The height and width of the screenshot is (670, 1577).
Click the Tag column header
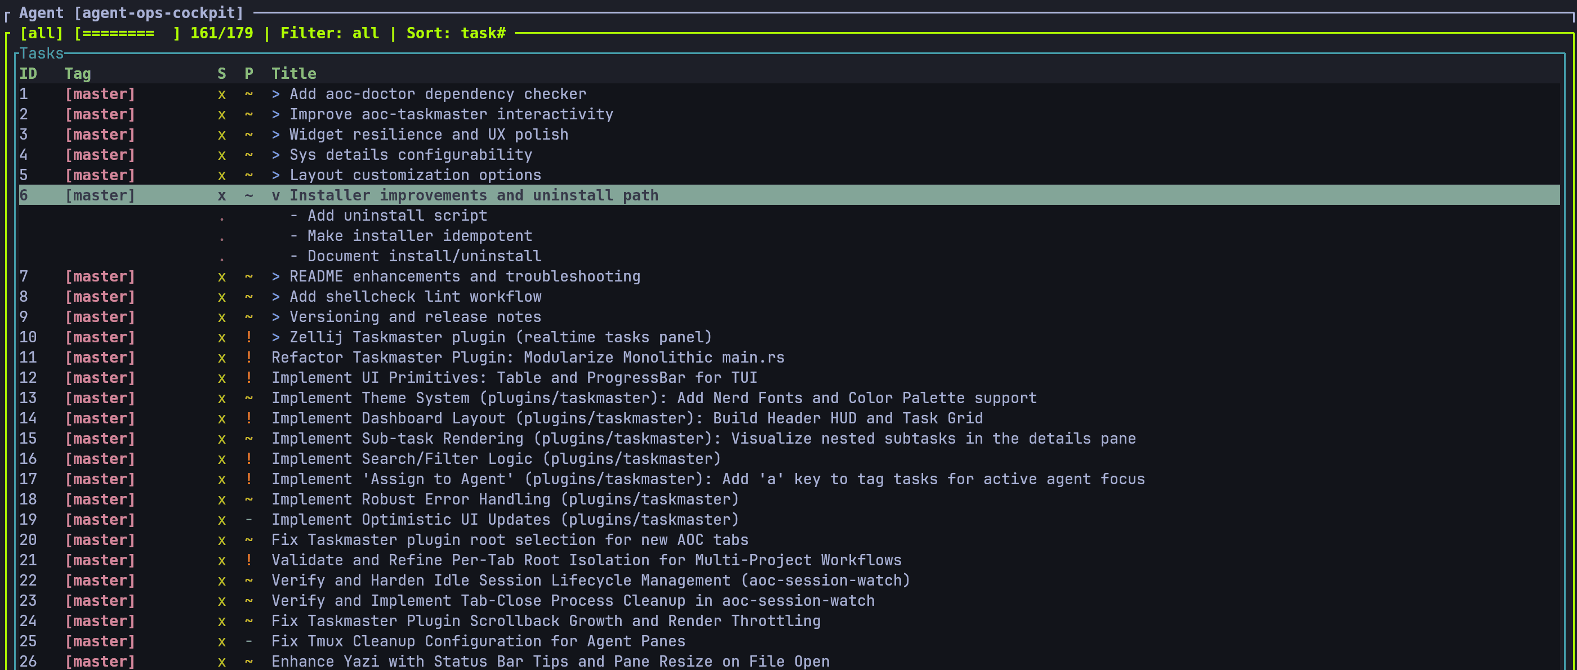click(x=78, y=73)
